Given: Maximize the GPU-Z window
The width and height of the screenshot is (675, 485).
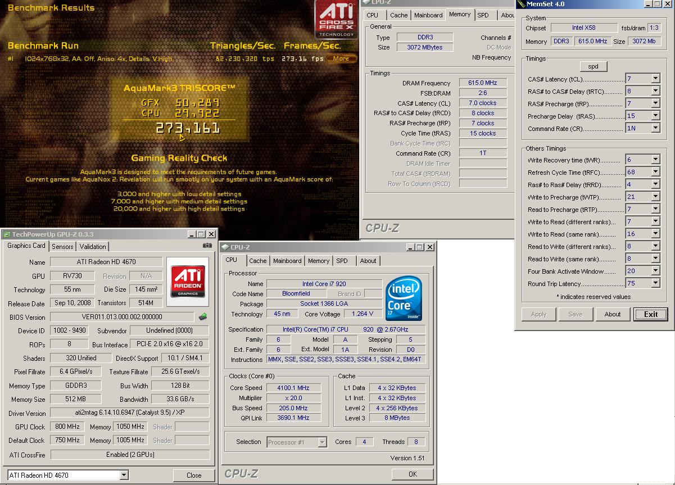Looking at the screenshot, I should tap(201, 234).
